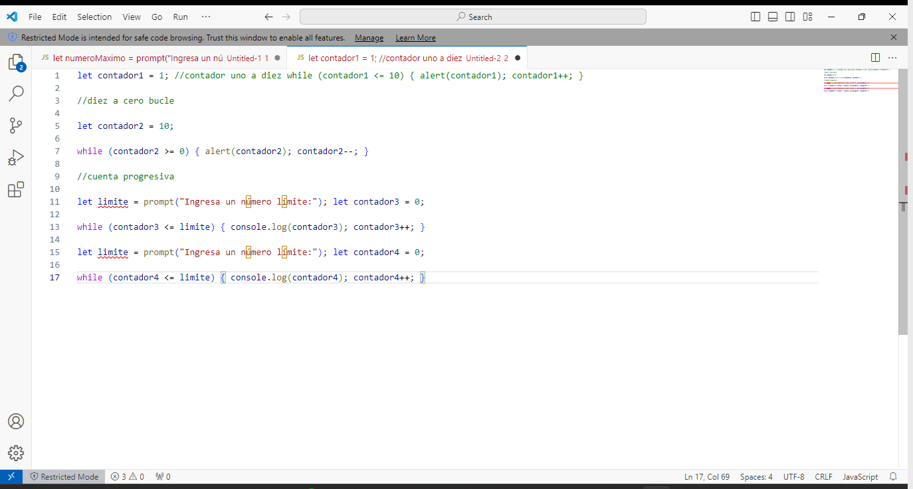Expand the hidden menus ellipsis
The image size is (913, 489).
[x=205, y=17]
